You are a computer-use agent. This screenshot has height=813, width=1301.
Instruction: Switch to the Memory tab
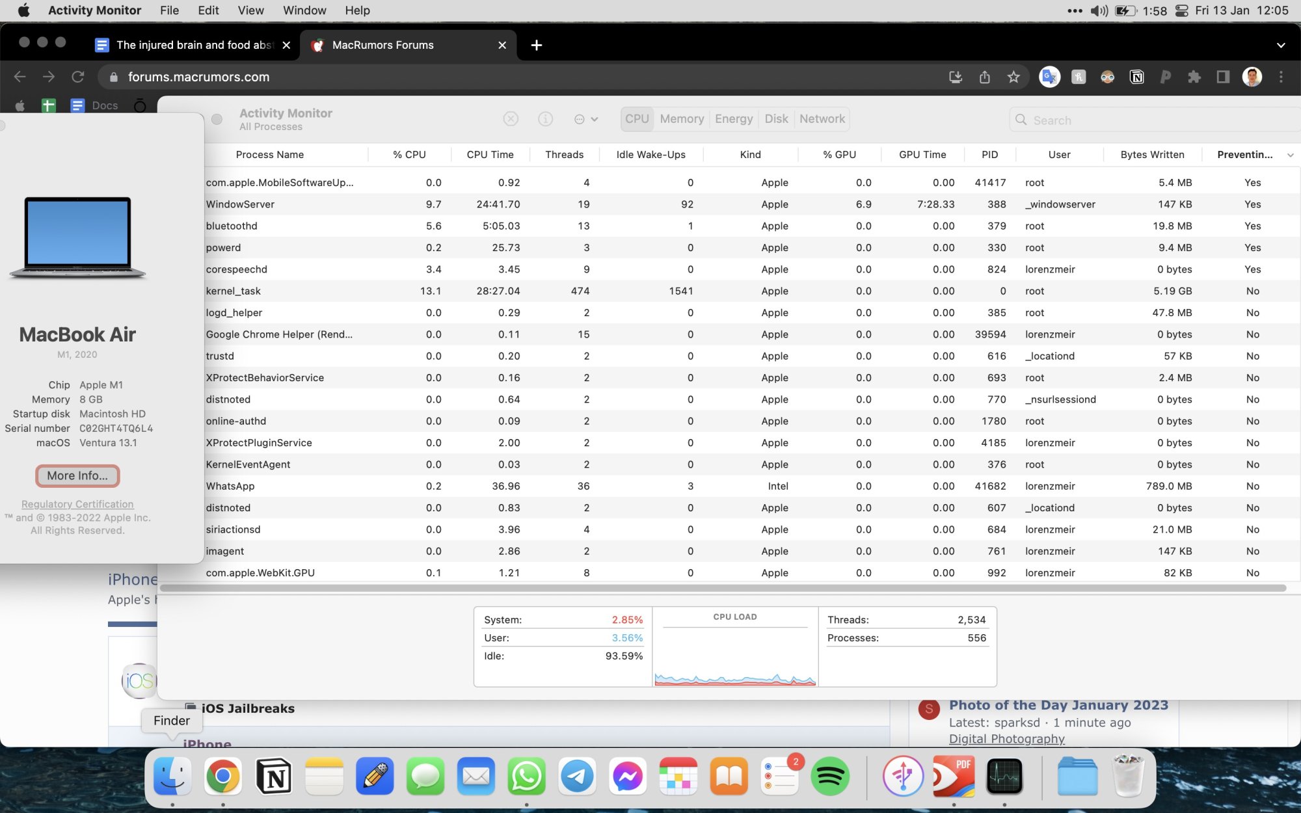[681, 119]
